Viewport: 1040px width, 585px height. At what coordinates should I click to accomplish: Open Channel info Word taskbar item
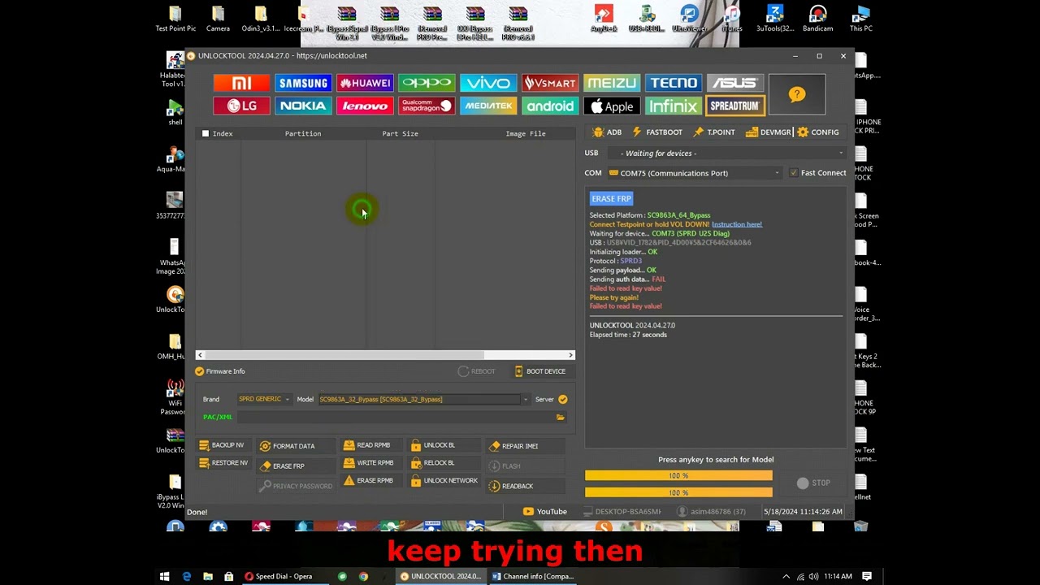click(x=532, y=576)
